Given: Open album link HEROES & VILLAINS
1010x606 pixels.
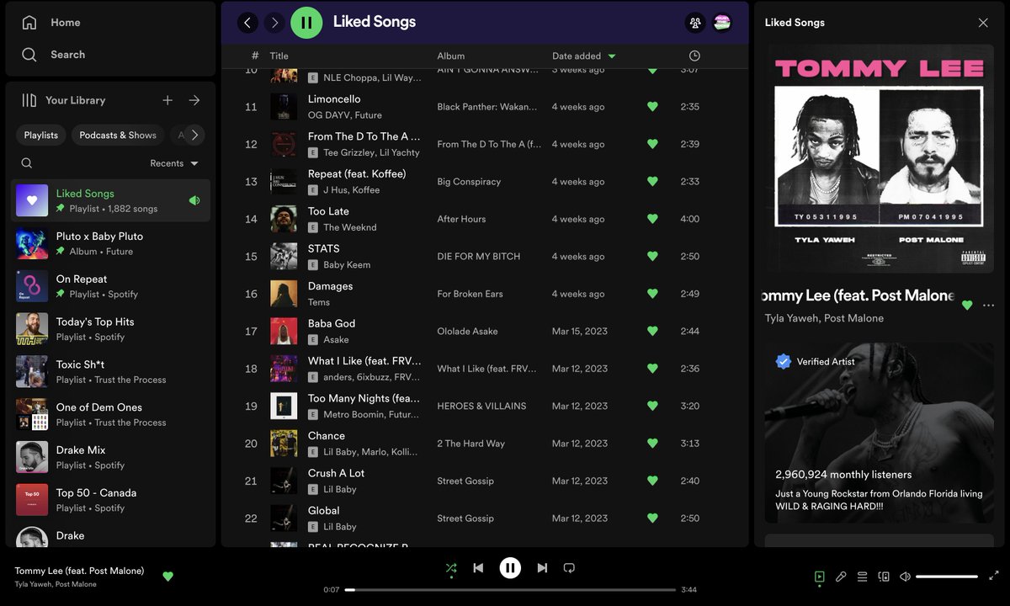Looking at the screenshot, I should (x=481, y=406).
